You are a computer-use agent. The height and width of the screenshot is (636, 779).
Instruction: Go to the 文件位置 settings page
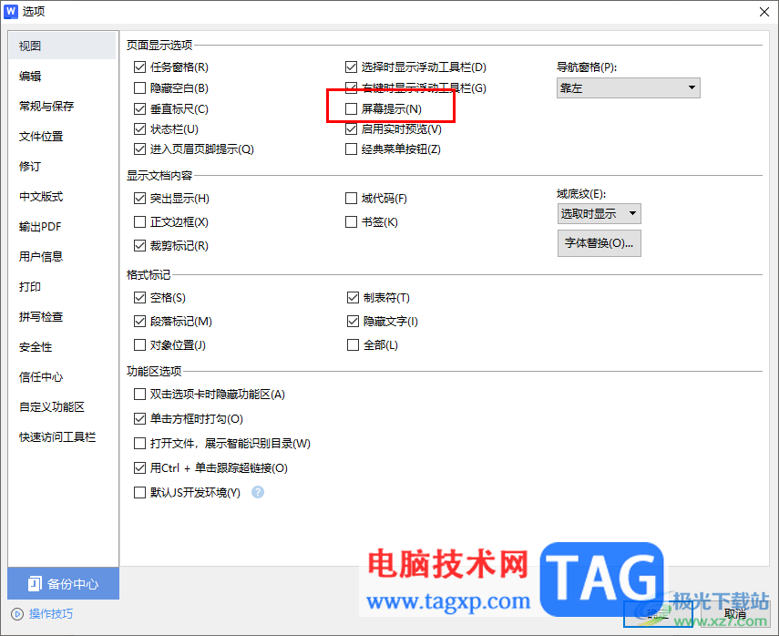(x=62, y=136)
